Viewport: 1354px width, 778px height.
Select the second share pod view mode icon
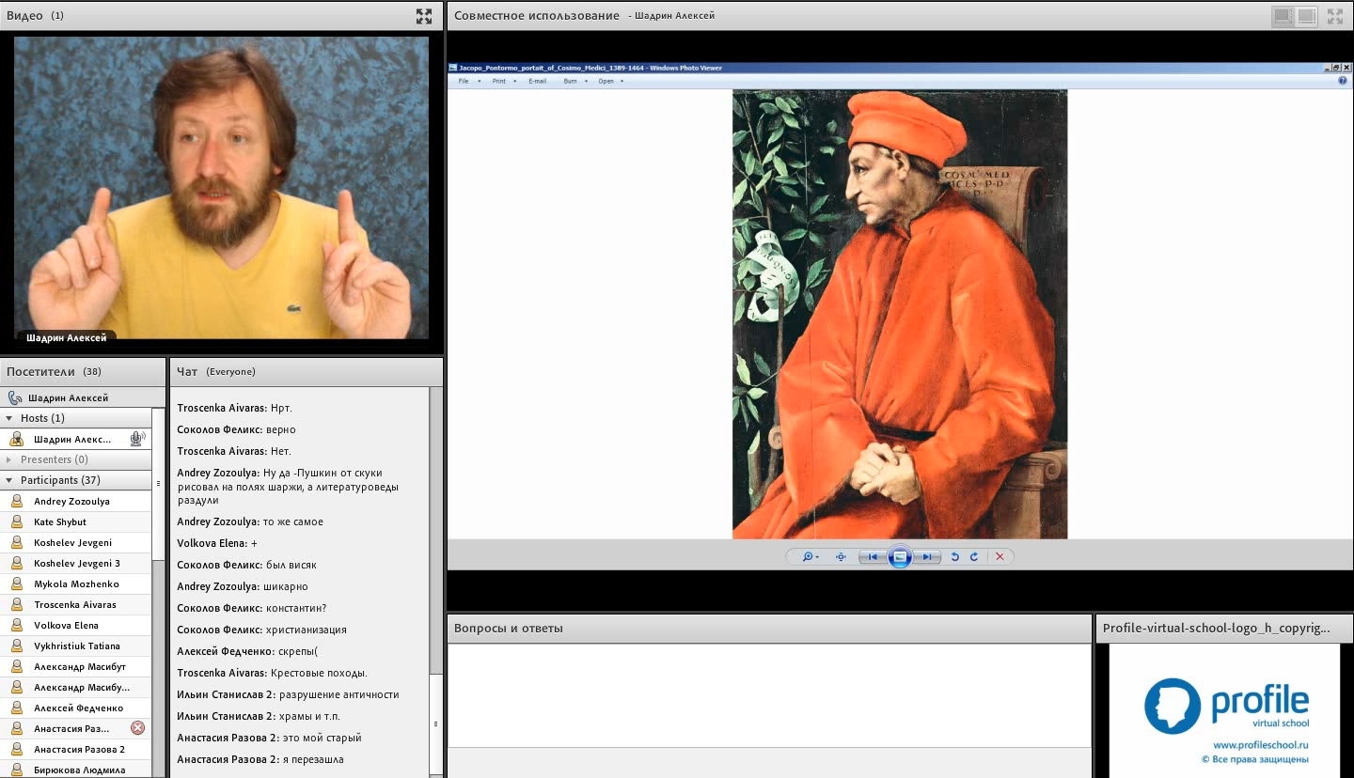coord(1307,16)
